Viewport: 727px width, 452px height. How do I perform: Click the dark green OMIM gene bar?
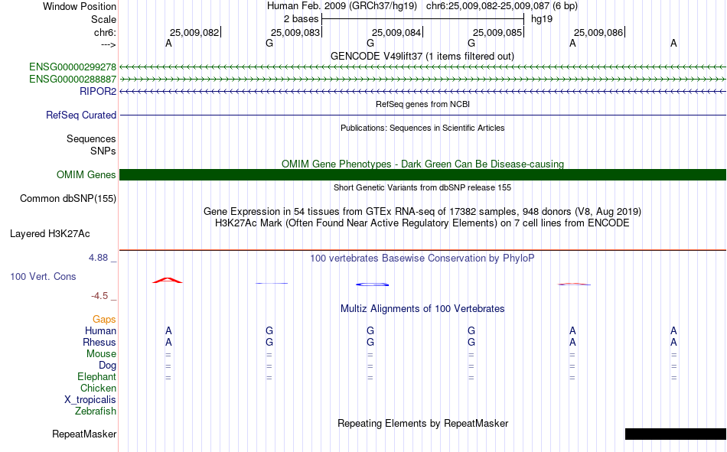422,175
